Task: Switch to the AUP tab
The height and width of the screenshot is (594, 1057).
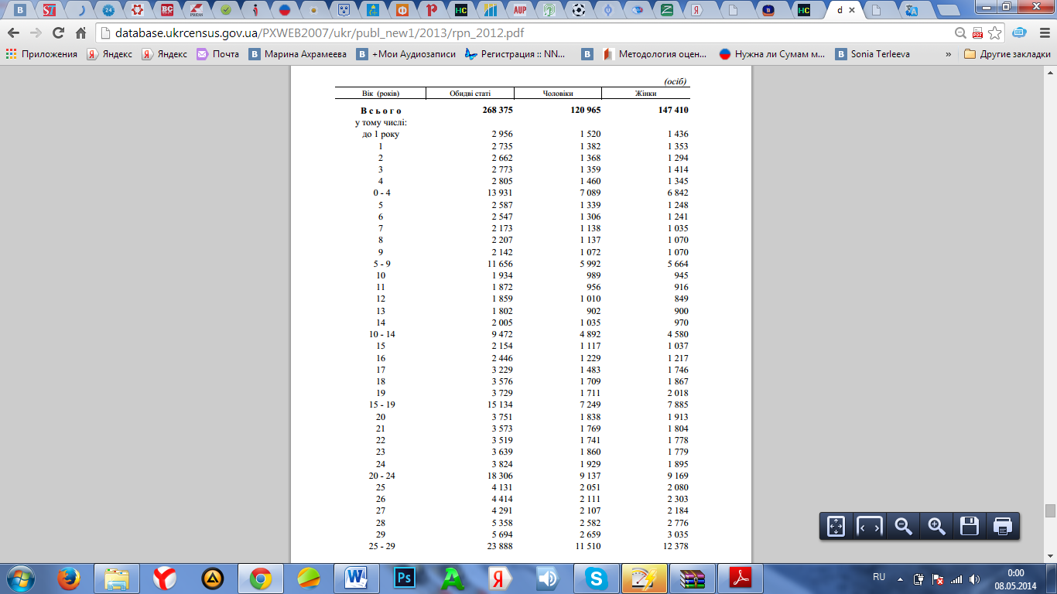Action: (x=519, y=10)
